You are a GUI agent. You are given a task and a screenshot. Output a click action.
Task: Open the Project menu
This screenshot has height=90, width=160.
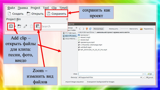(35, 8)
